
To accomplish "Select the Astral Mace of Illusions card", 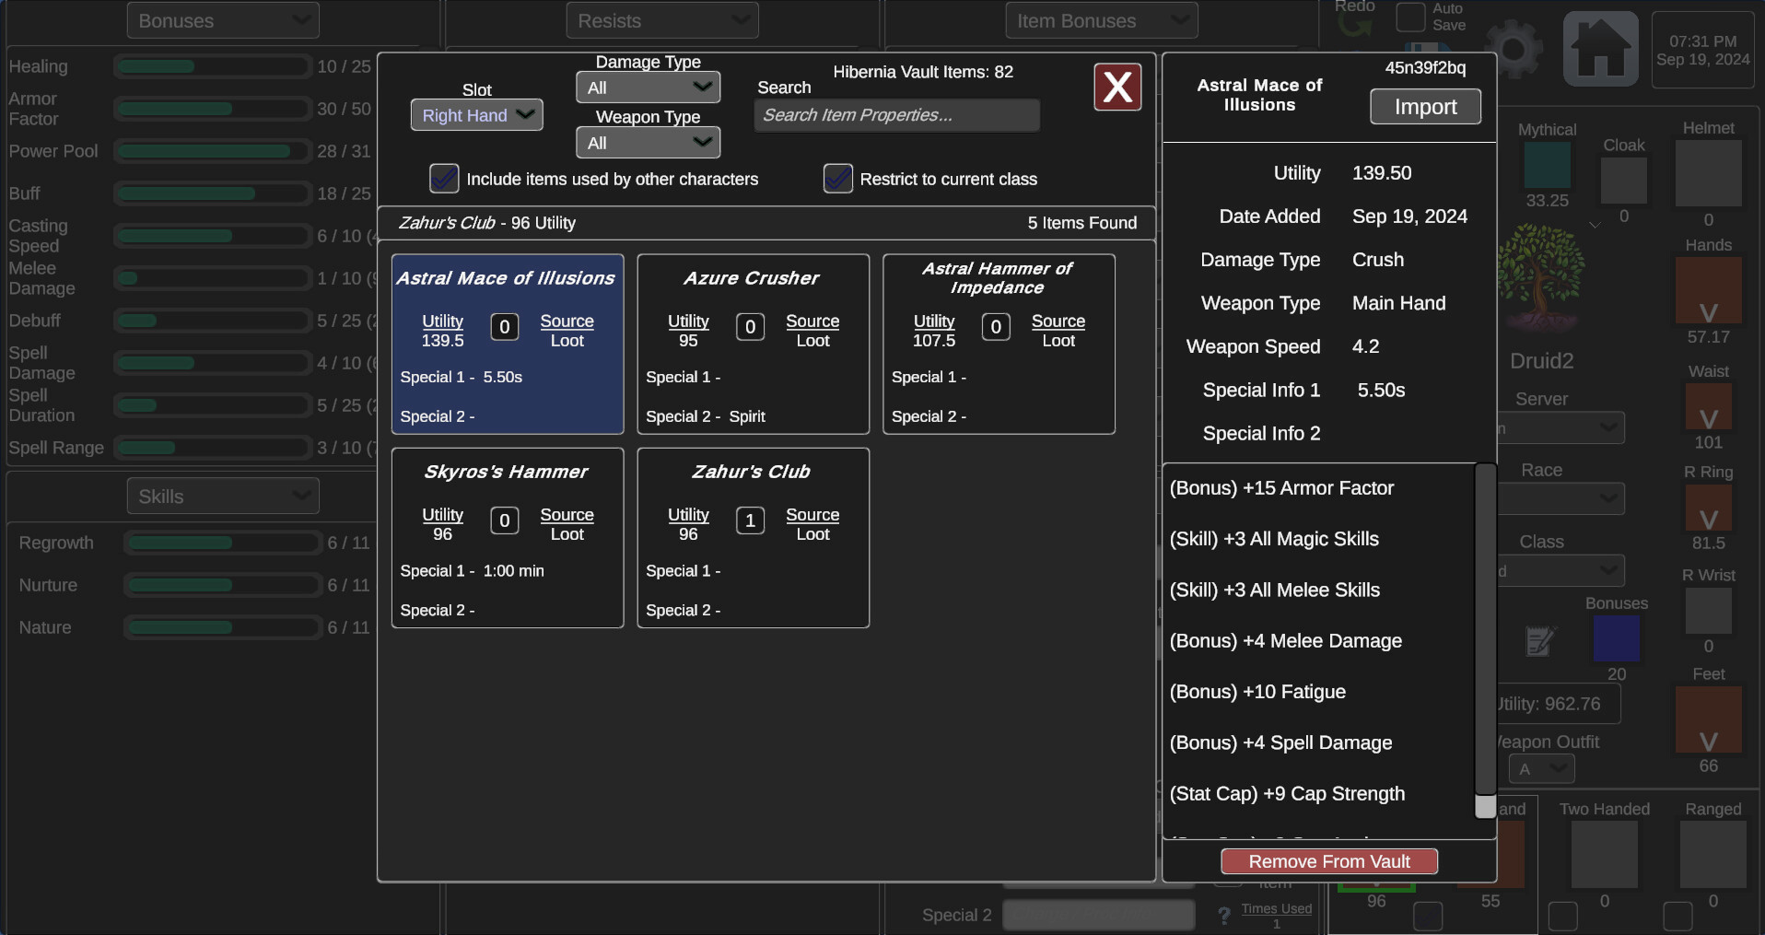I will point(508,345).
